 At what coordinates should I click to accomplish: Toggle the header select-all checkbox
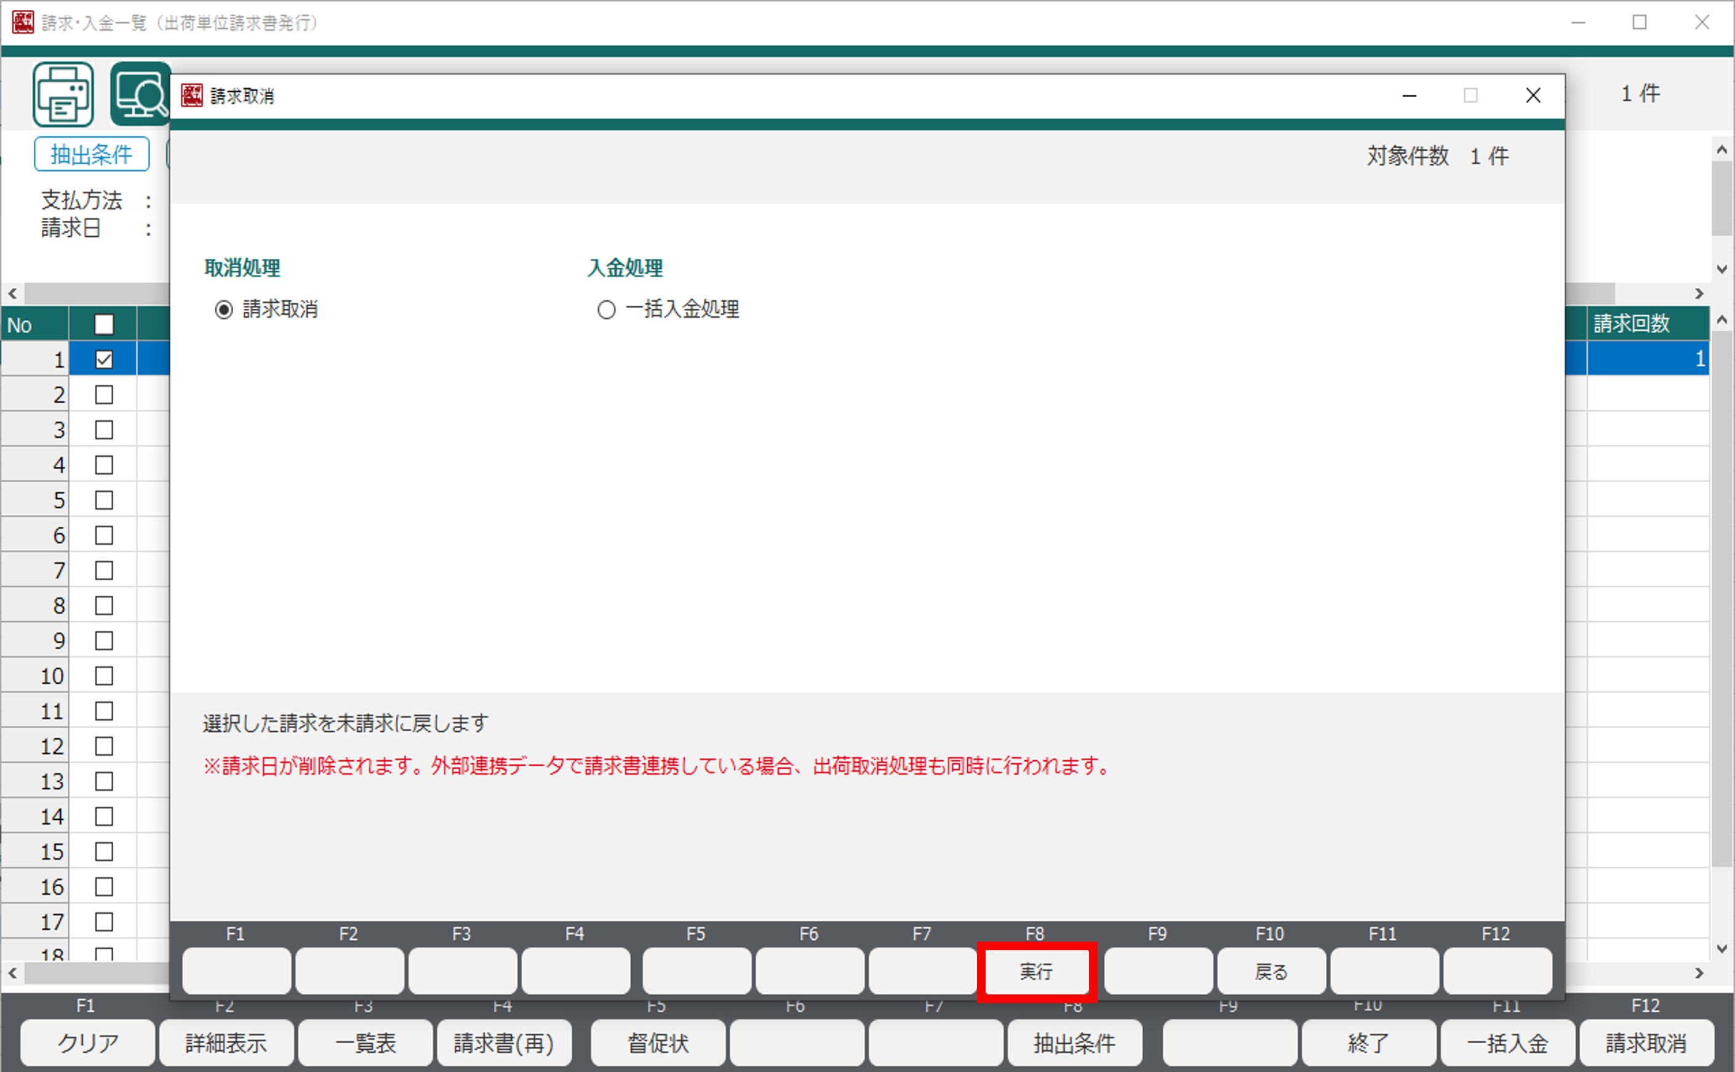[104, 325]
